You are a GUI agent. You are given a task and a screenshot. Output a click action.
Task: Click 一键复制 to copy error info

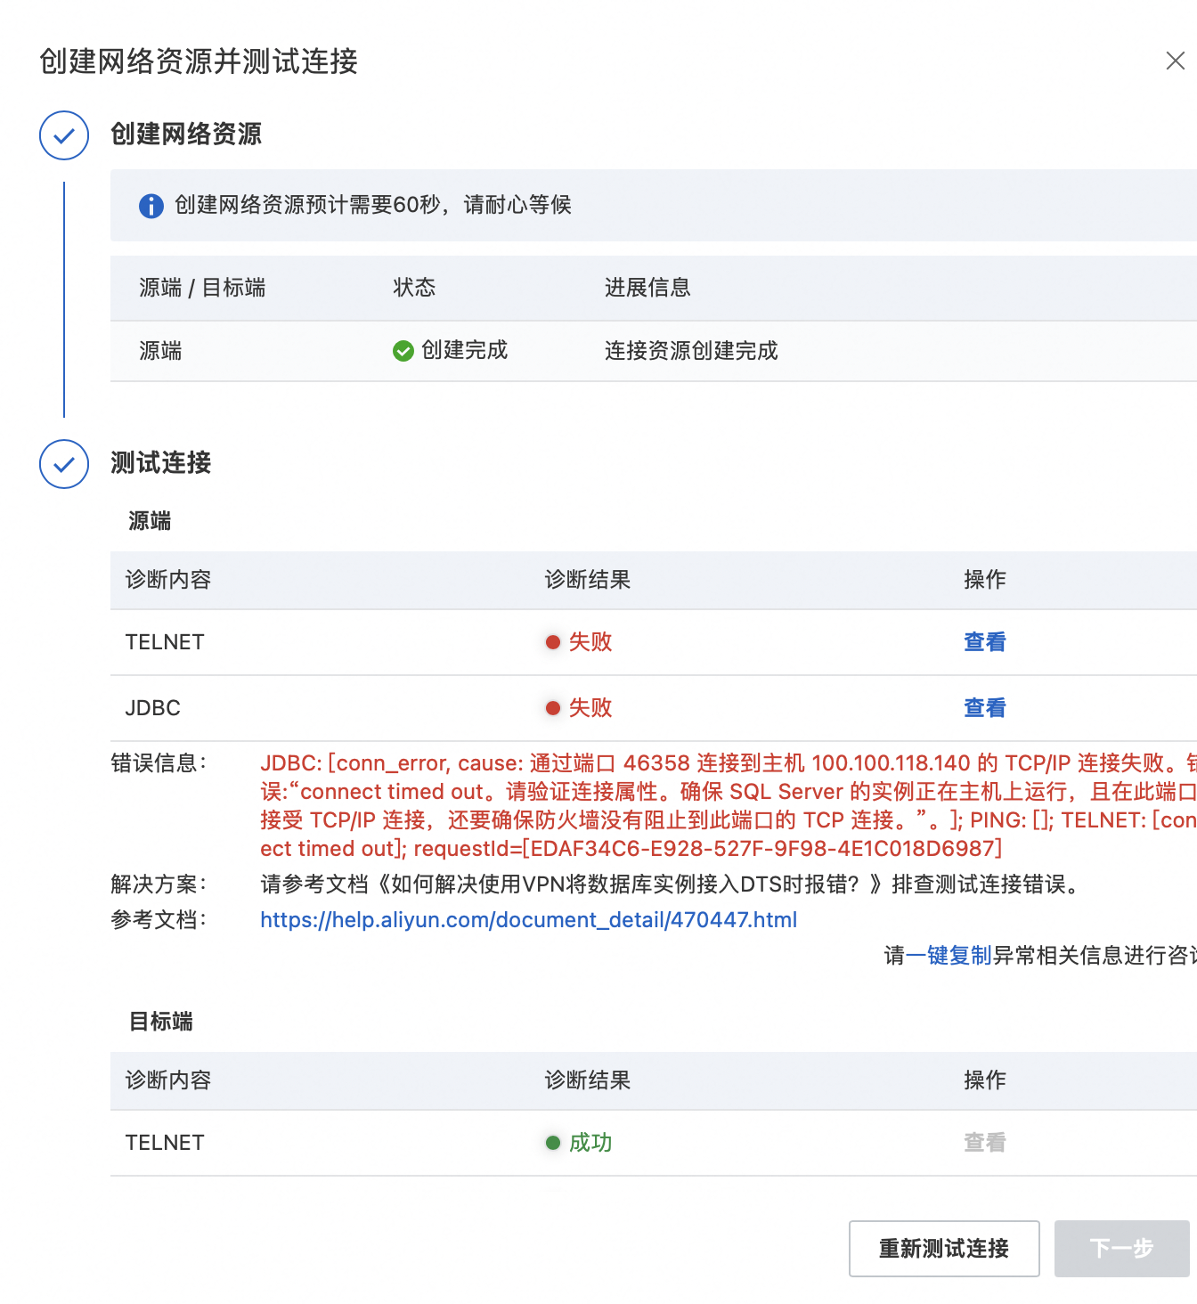tap(949, 956)
